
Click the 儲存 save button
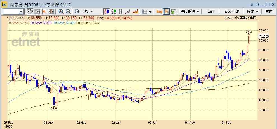pos(269,12)
